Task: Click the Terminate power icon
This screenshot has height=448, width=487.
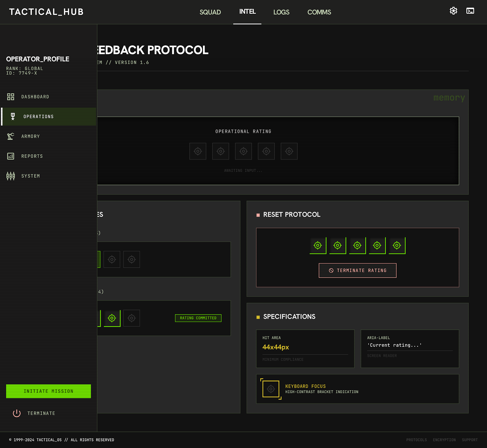Action: click(x=17, y=413)
